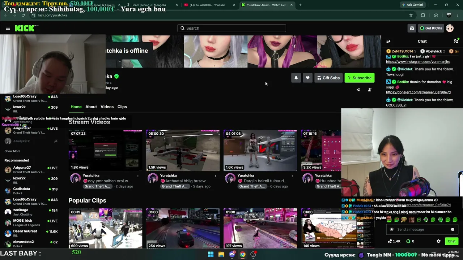
Task: Open Chrome extensions puzzle icon
Action: 423,15
